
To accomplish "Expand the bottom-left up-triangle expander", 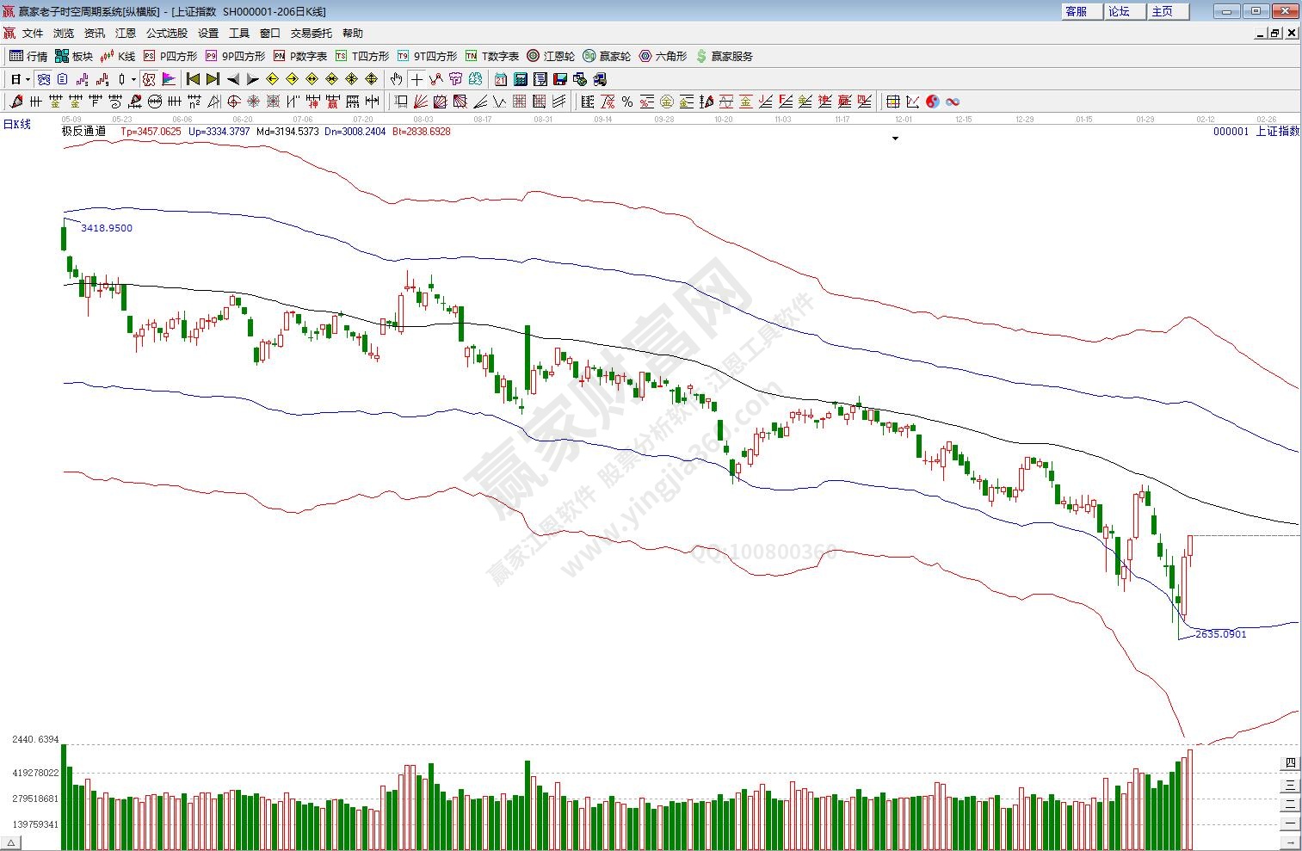I will pyautogui.click(x=13, y=842).
